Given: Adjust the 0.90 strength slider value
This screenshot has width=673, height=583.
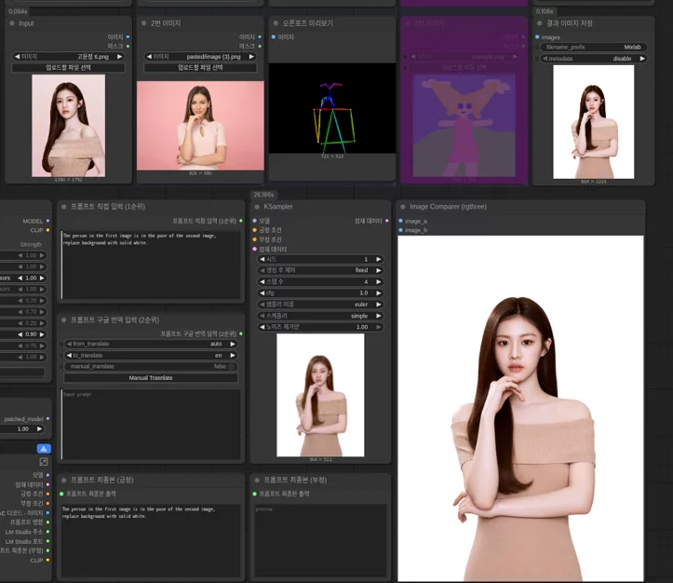Looking at the screenshot, I should coord(31,334).
